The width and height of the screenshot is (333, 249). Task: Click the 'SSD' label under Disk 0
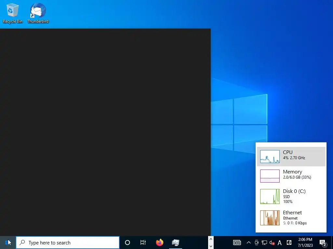click(x=286, y=197)
